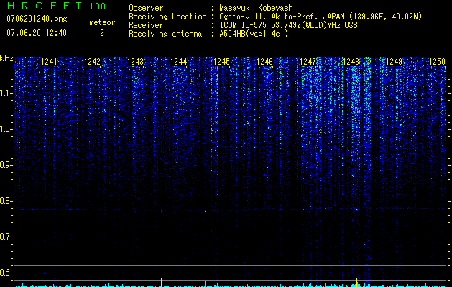This screenshot has height=287, width=452.
Task: Click the HROFFT 1.0.0 title text
Action: (56, 6)
